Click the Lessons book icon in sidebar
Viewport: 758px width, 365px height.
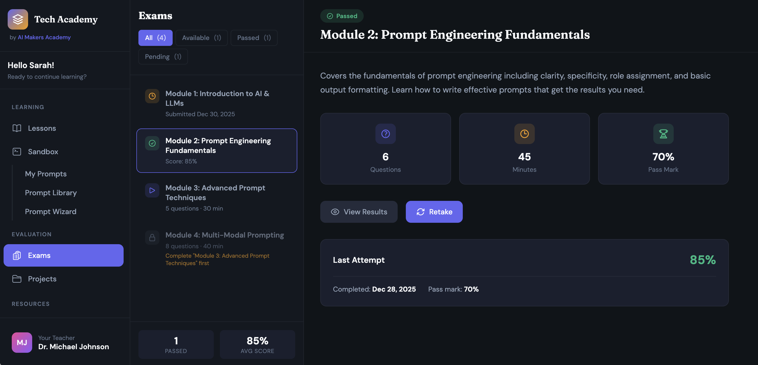click(x=17, y=128)
